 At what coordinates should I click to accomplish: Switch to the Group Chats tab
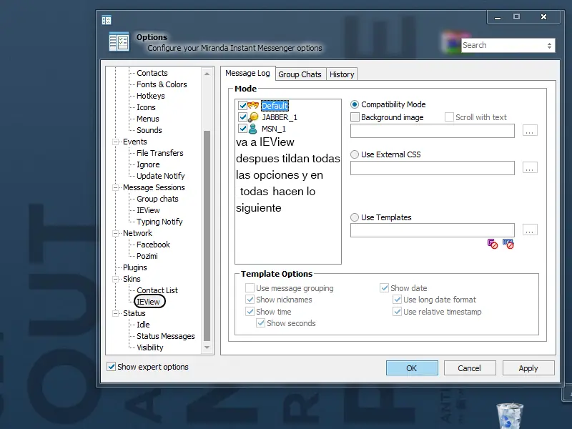pos(300,74)
